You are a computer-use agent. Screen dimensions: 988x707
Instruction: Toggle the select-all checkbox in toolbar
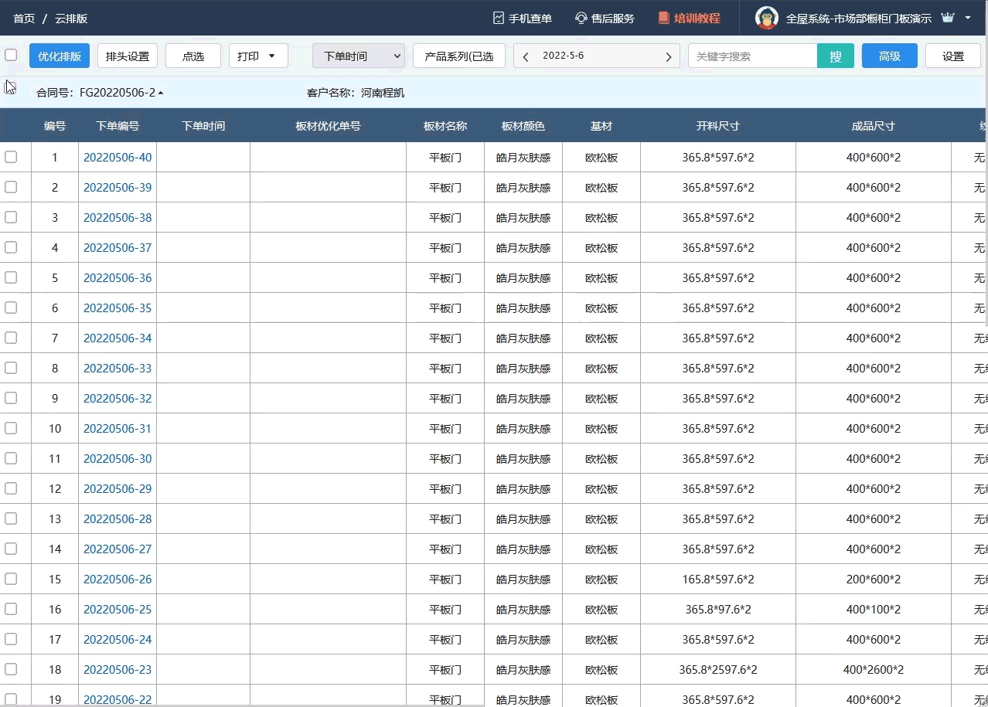pyautogui.click(x=11, y=55)
